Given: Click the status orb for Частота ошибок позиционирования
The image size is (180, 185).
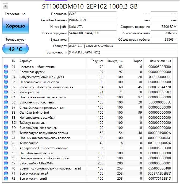Looking at the screenshot, I should click(x=6, y=87).
